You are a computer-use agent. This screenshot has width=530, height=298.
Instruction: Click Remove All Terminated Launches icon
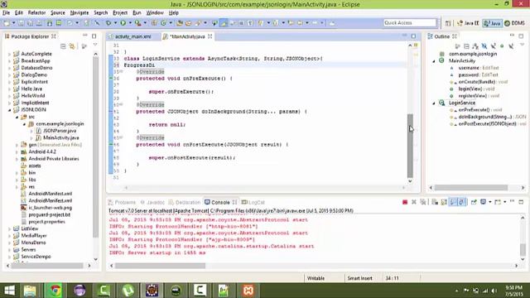[423, 202]
